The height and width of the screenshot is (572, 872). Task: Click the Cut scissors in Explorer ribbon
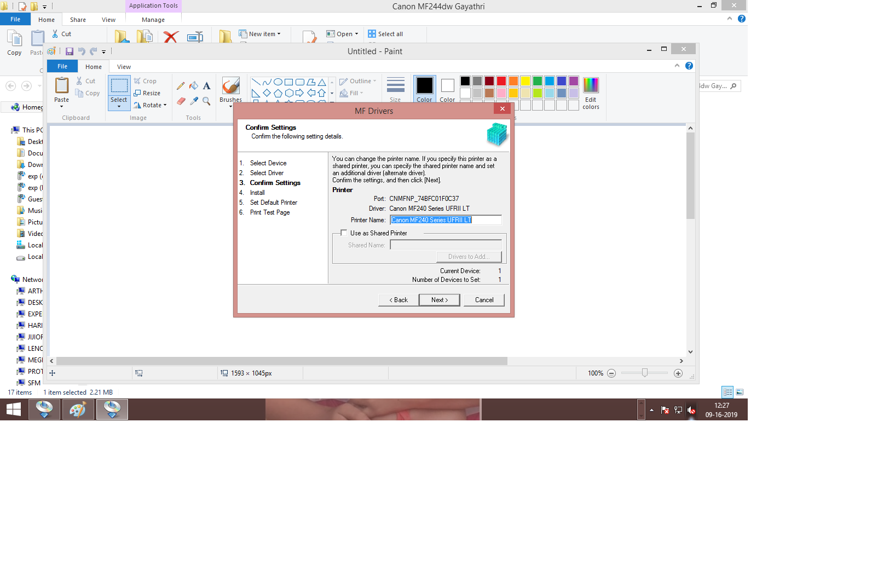[x=55, y=34]
